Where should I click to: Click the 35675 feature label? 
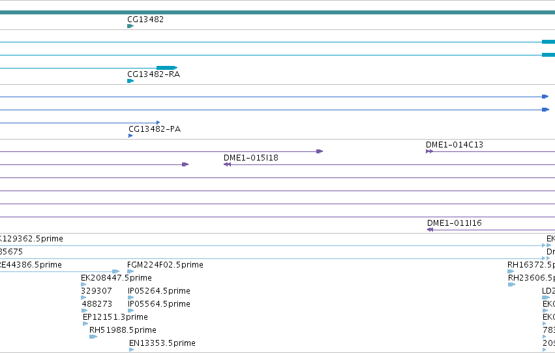click(11, 252)
